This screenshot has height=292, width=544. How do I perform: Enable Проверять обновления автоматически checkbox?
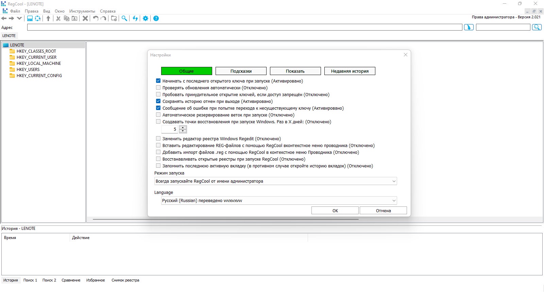coord(158,88)
